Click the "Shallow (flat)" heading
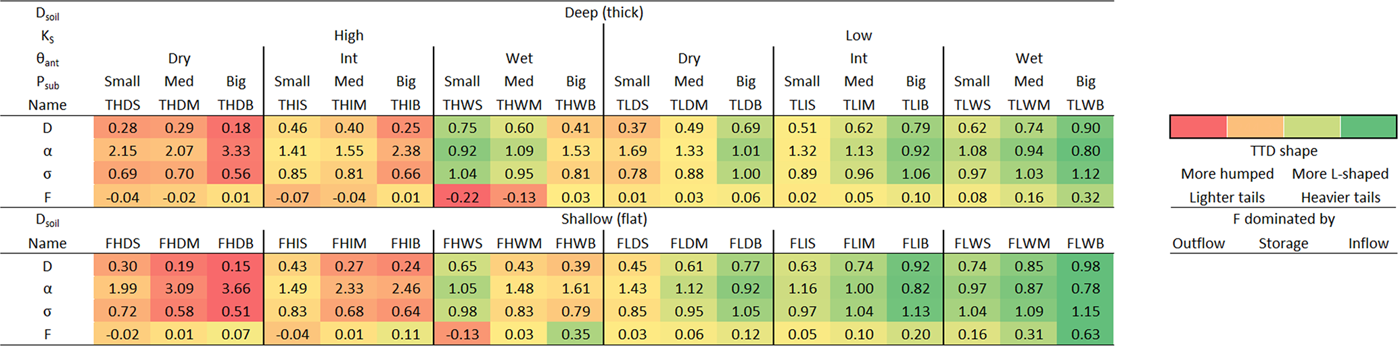 point(603,220)
